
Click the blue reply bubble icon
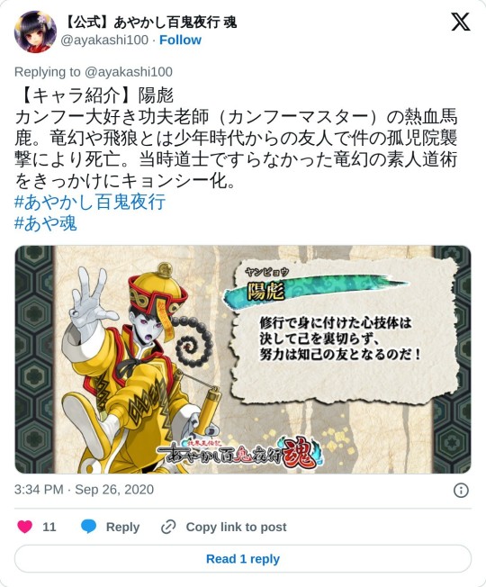point(89,527)
